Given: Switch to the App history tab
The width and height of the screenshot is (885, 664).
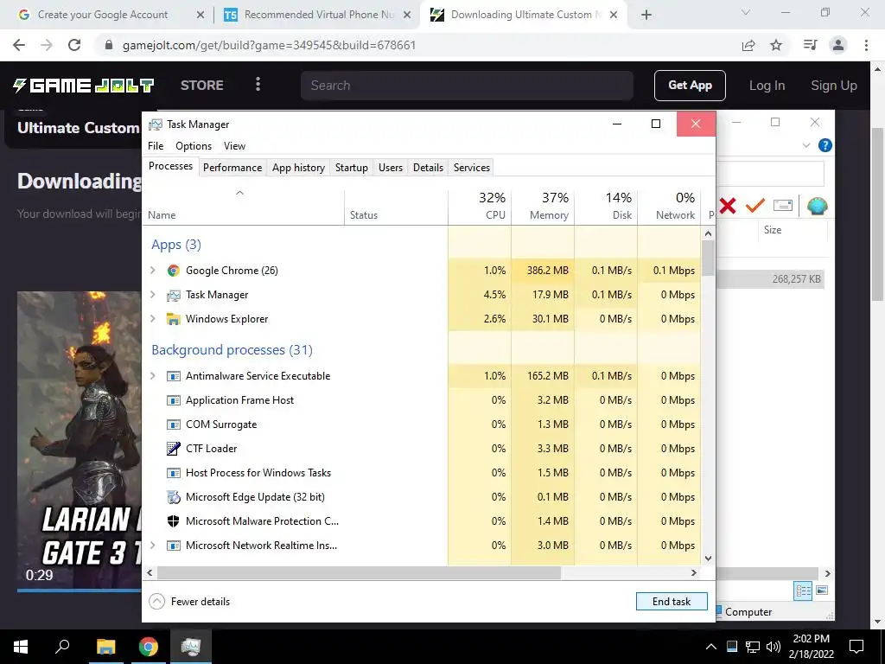Looking at the screenshot, I should pos(298,168).
